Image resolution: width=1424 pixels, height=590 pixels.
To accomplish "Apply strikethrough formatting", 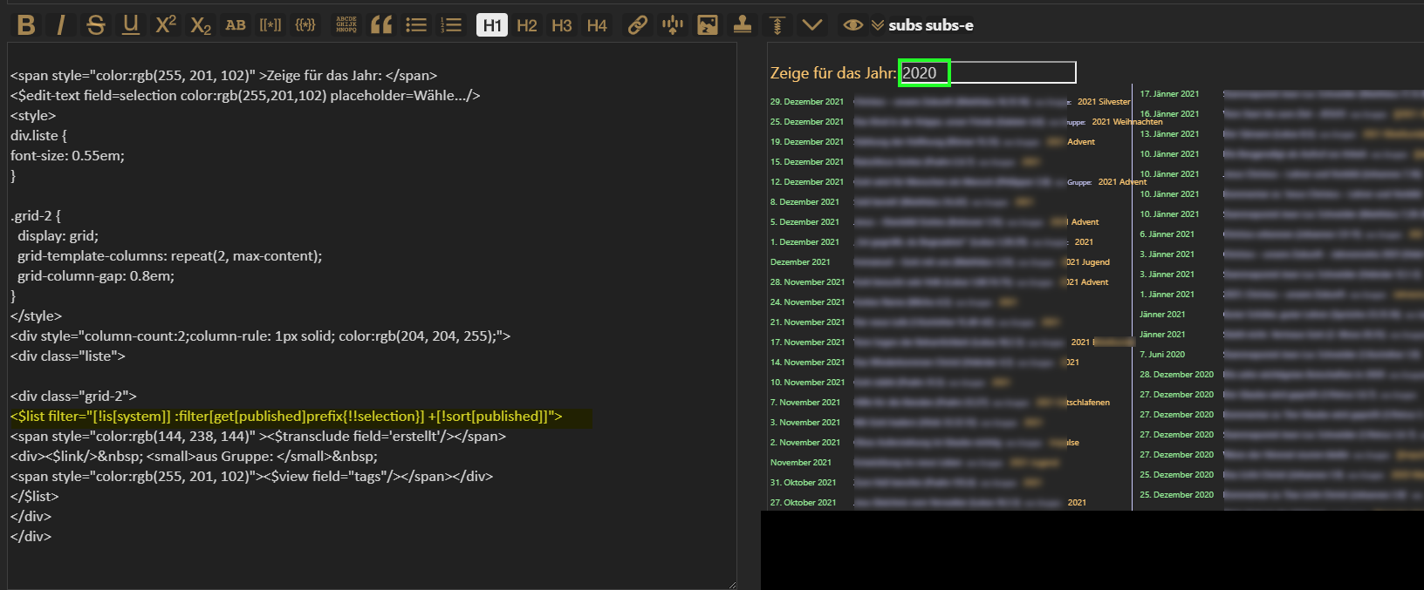I will point(96,25).
